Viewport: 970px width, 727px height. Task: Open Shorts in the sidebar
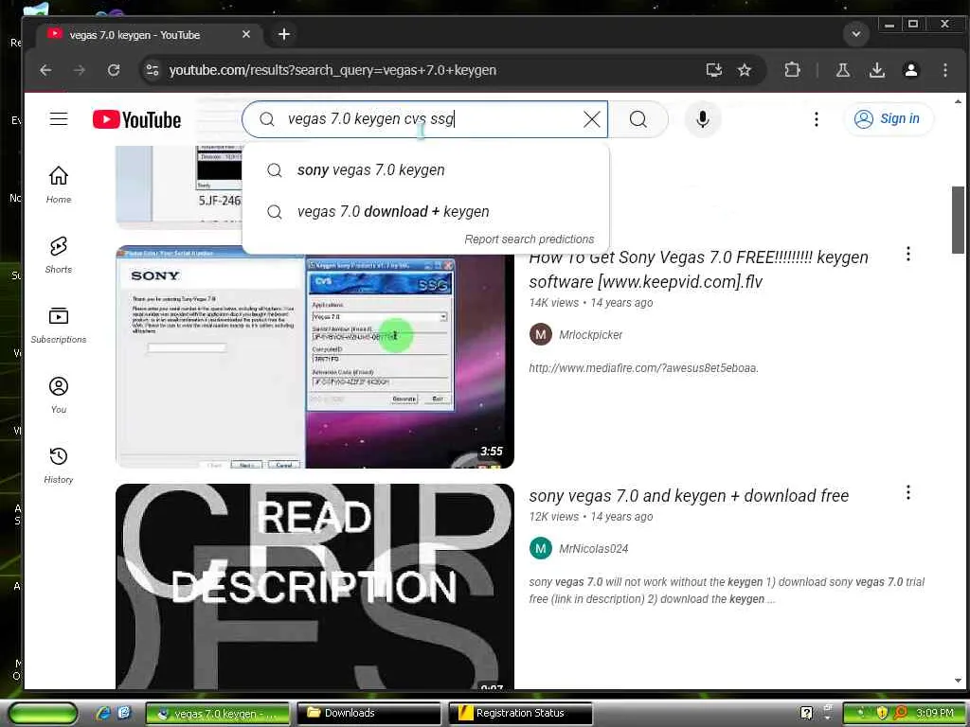tap(59, 255)
